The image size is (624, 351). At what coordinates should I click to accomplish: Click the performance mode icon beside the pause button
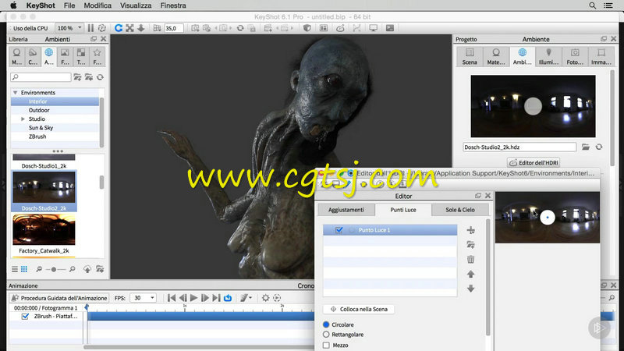(102, 28)
